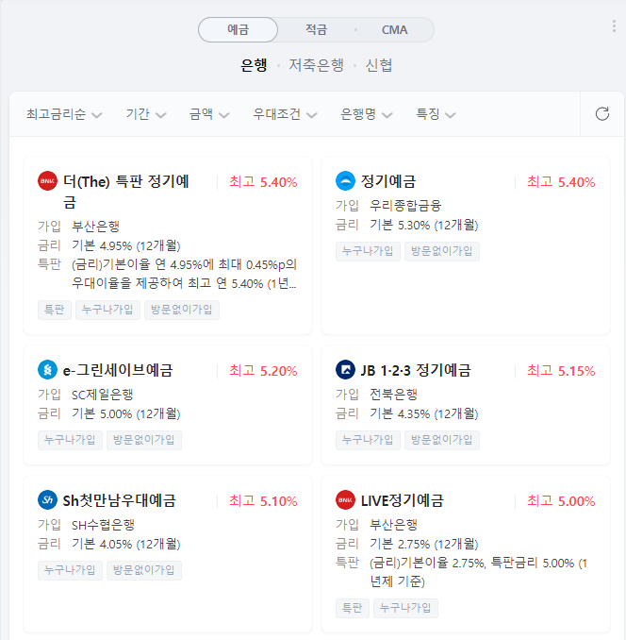
Task: Click 최고 5.40% on 우리종합금융 card
Action: click(x=561, y=182)
